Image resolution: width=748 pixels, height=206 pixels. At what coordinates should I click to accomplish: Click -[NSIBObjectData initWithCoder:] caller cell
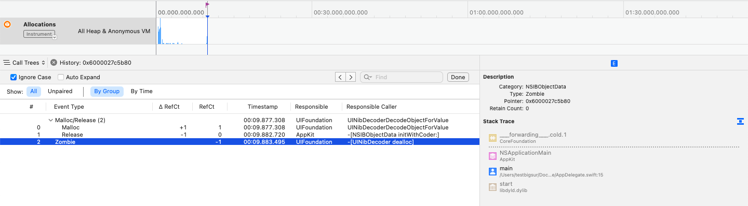pyautogui.click(x=393, y=135)
